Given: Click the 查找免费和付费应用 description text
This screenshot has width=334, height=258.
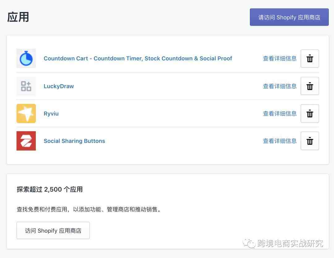Looking at the screenshot, I should point(89,209).
